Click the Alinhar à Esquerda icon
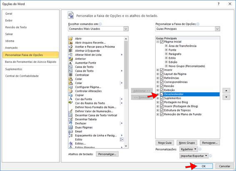 point(70,51)
